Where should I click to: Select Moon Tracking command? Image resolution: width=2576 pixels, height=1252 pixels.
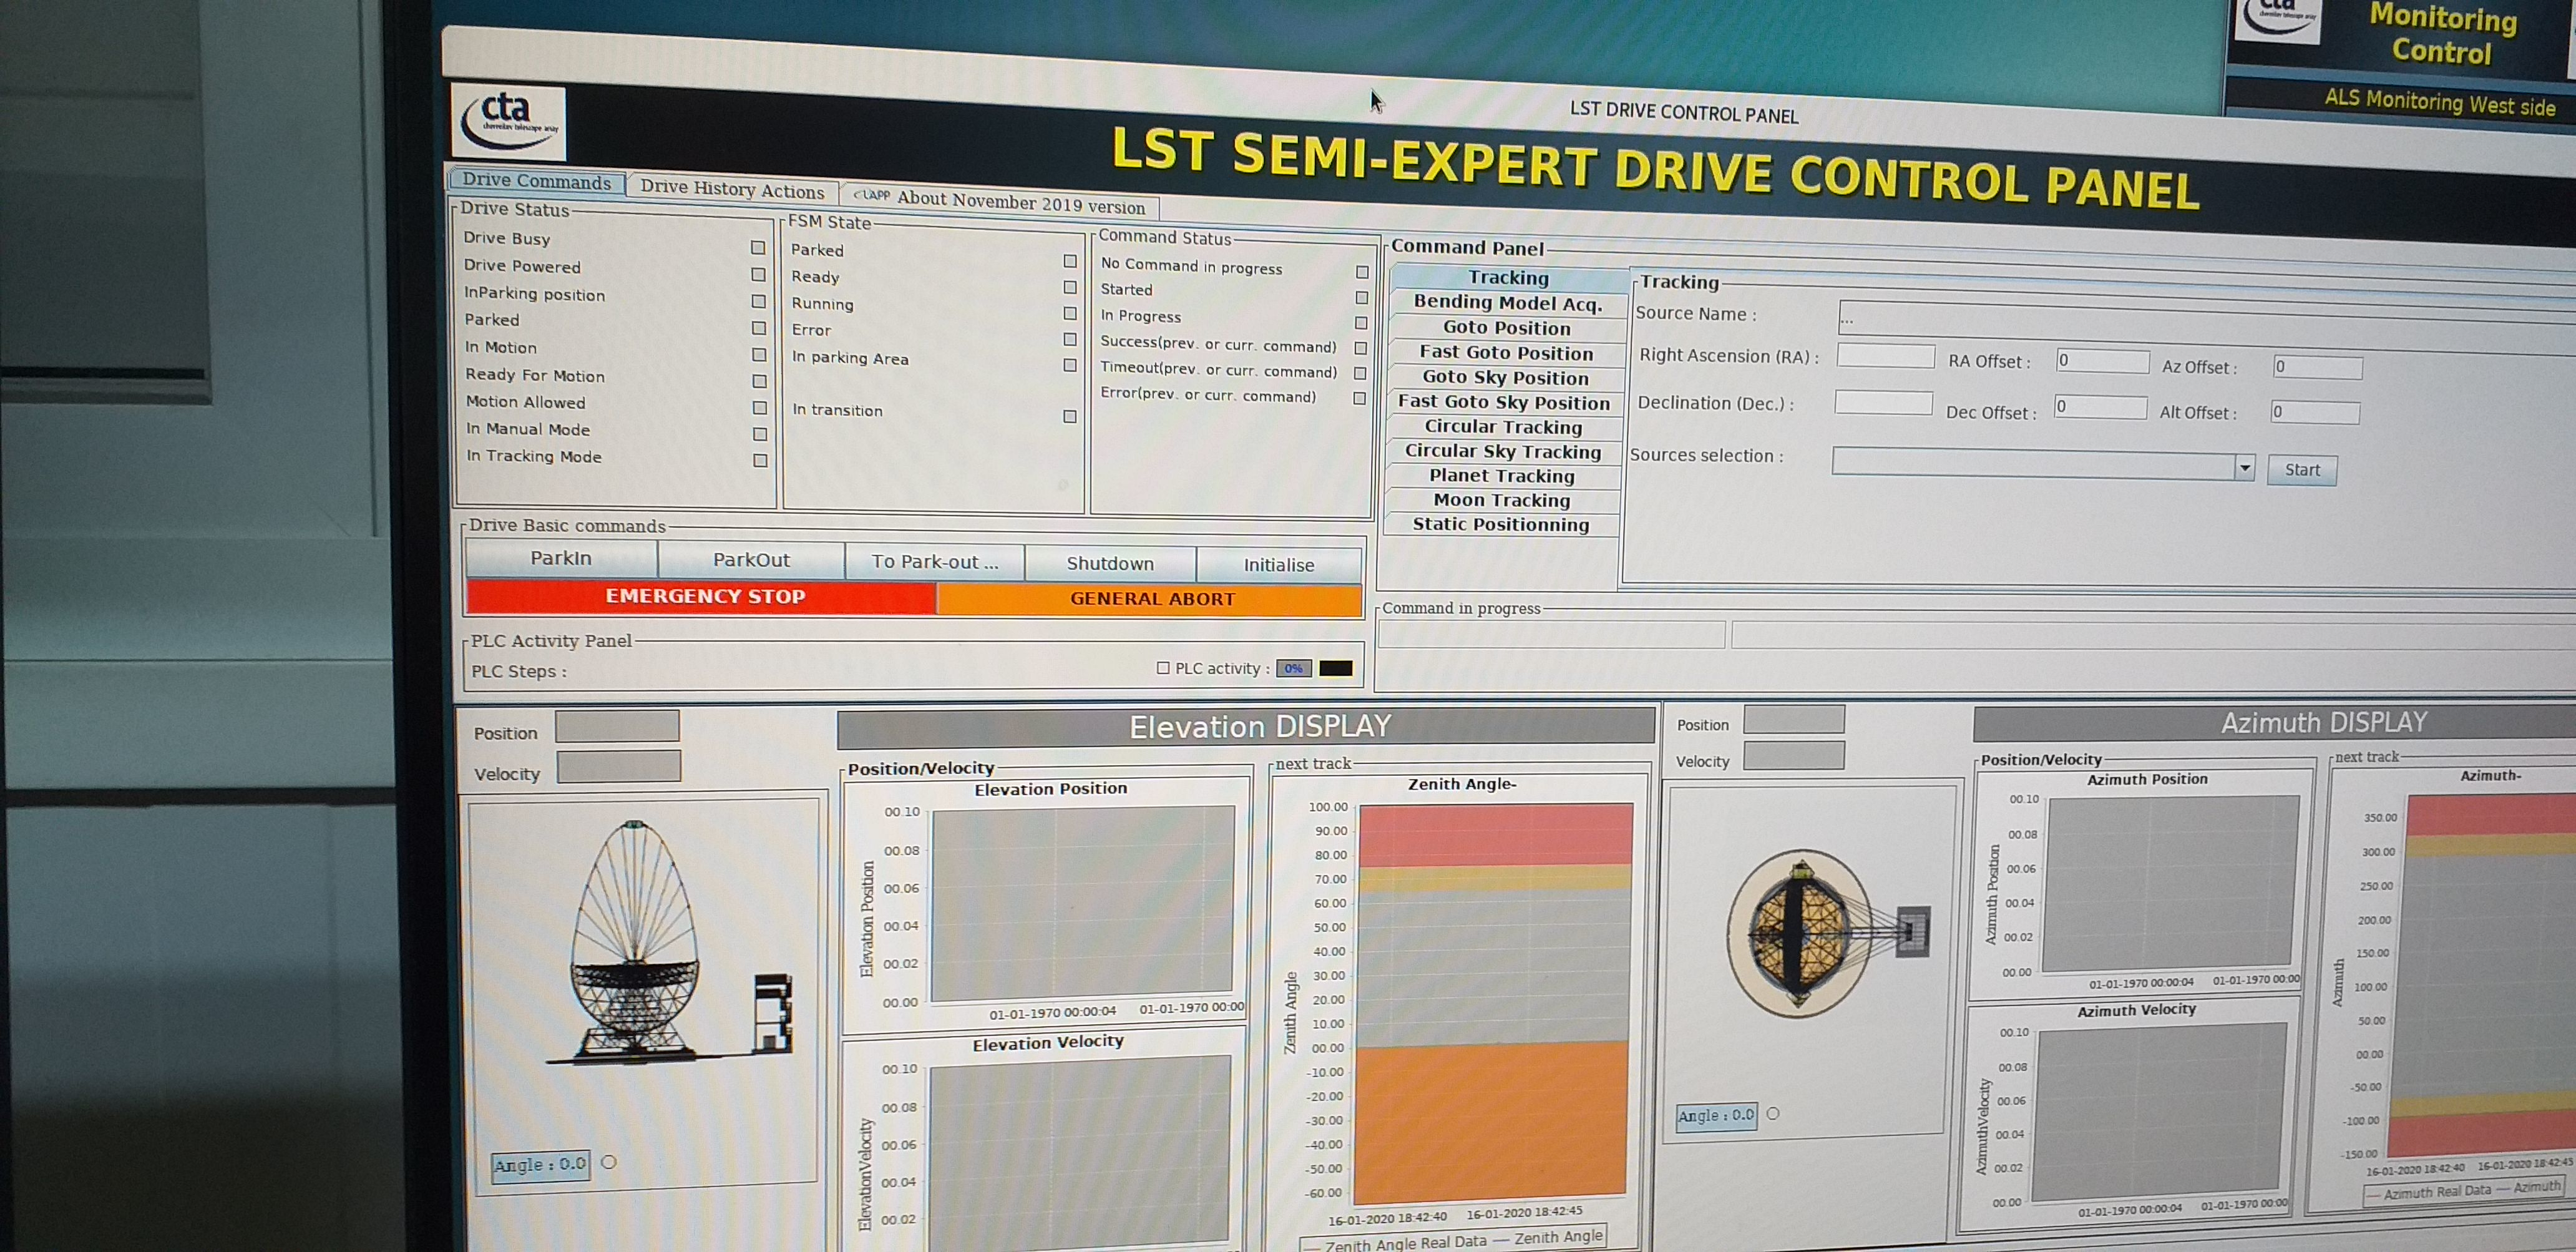(x=1501, y=500)
